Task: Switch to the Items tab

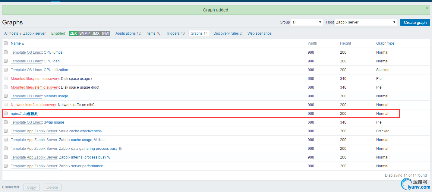Action: [x=153, y=33]
